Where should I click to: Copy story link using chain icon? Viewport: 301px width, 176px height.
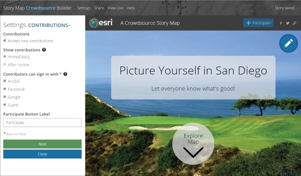point(295,23)
